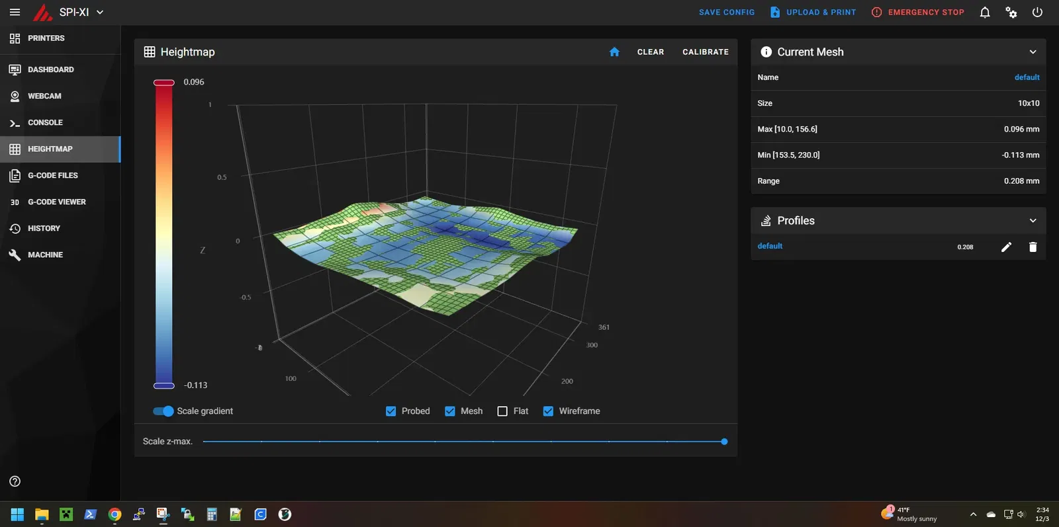This screenshot has height=527, width=1059.
Task: Uncheck the Probed checkbox
Action: [391, 411]
